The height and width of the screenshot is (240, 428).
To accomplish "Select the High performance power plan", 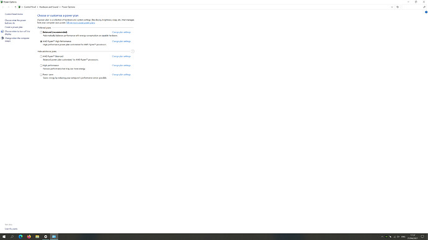I will click(41, 66).
